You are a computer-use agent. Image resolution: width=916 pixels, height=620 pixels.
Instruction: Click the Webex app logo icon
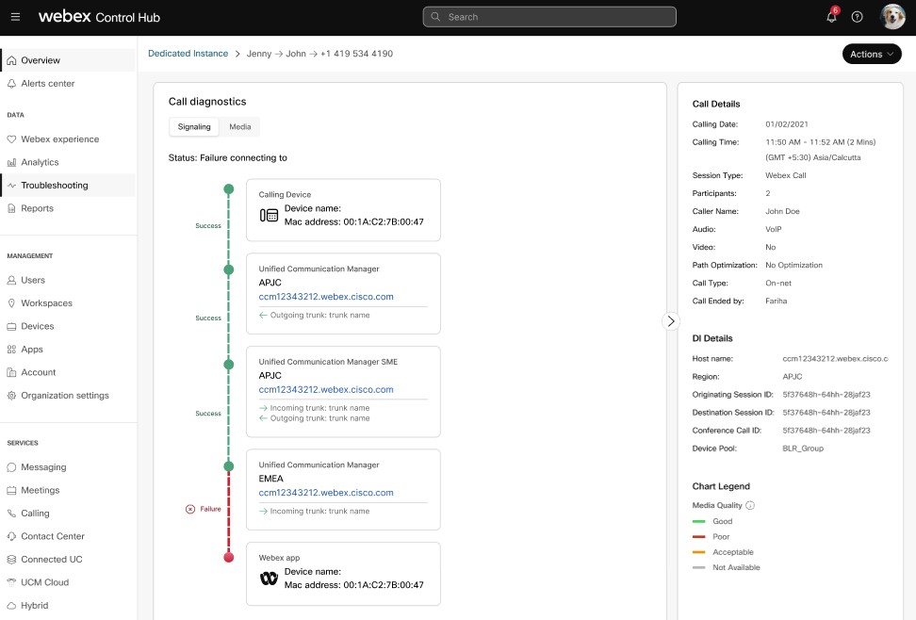point(269,579)
